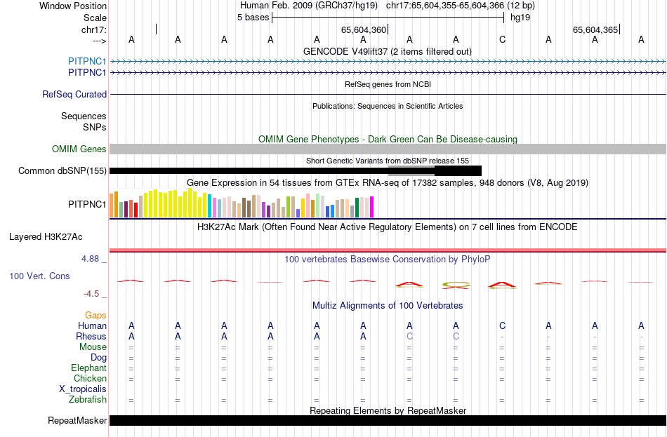Click the Gaps row label
Viewport: 667px width, 437px height.
95,316
